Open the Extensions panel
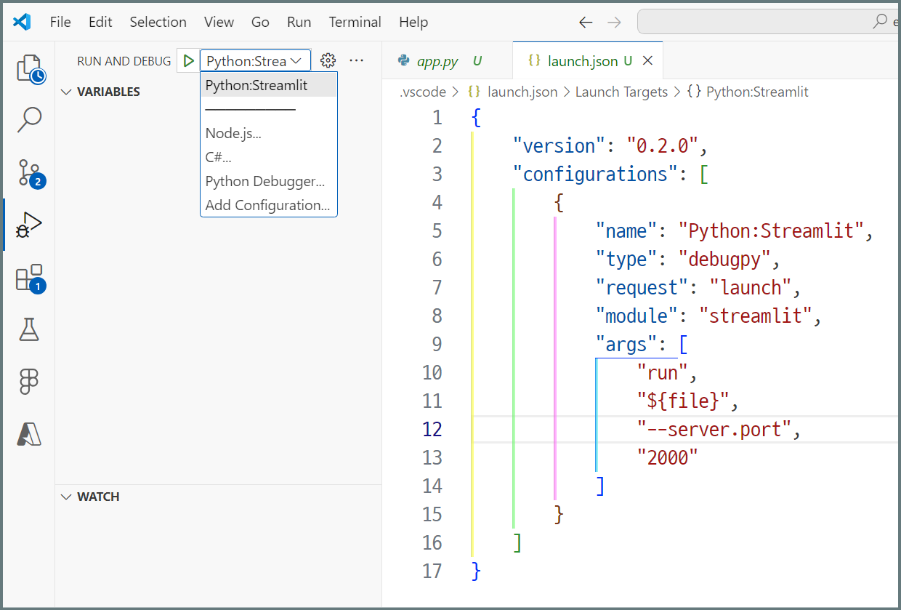The width and height of the screenshot is (901, 610). coord(29,278)
